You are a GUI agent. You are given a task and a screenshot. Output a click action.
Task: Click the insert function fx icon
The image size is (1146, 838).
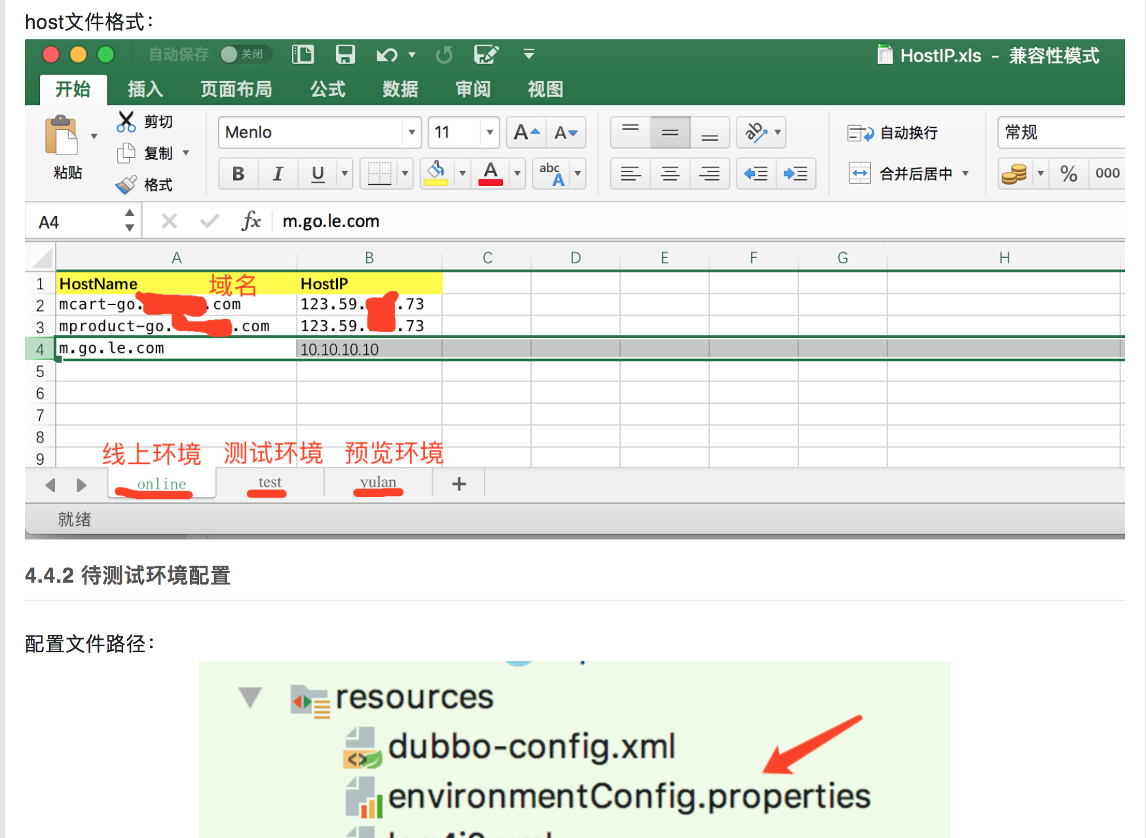[251, 221]
